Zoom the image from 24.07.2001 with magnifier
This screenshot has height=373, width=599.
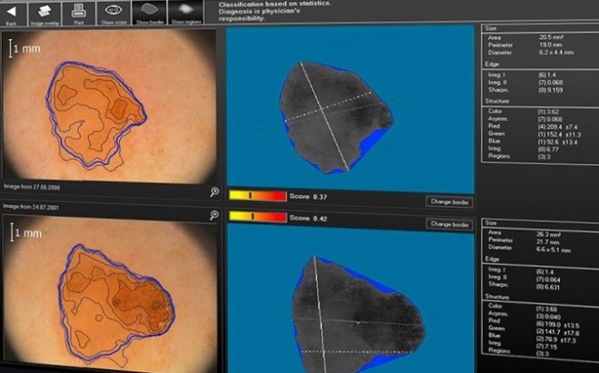click(215, 215)
